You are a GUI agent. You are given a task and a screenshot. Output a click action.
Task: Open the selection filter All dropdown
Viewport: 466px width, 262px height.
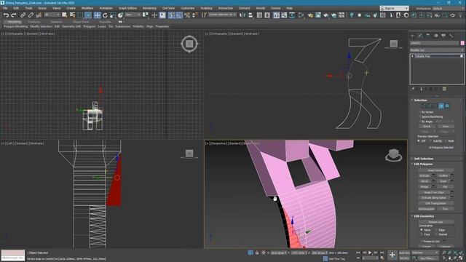click(52, 15)
